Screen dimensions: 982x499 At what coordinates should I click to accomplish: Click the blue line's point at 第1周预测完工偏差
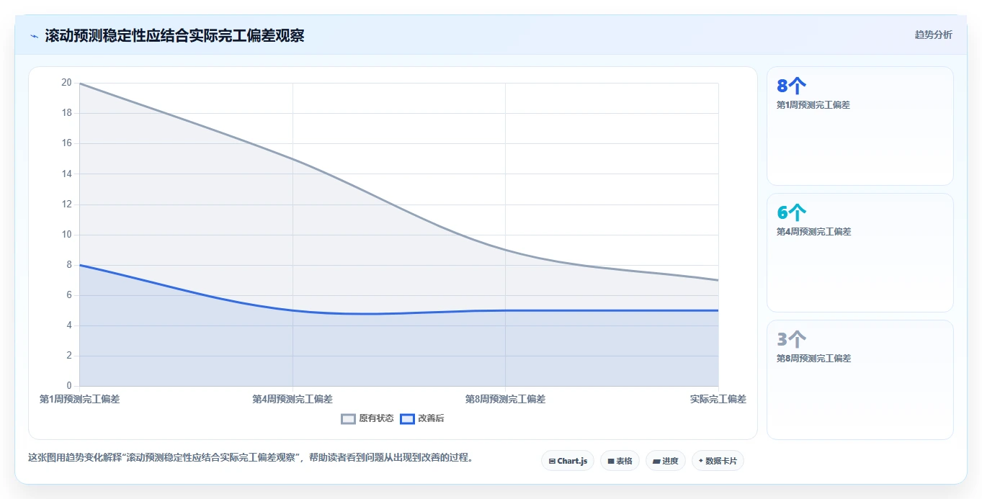point(80,265)
